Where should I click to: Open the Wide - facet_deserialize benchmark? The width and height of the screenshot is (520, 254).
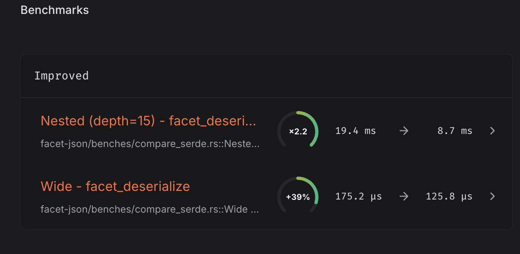[x=115, y=186]
